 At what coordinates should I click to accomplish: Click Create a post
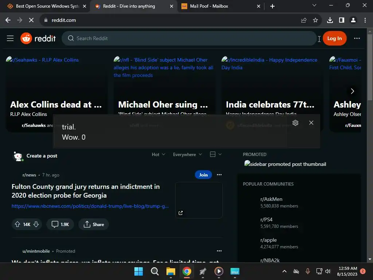click(x=42, y=156)
